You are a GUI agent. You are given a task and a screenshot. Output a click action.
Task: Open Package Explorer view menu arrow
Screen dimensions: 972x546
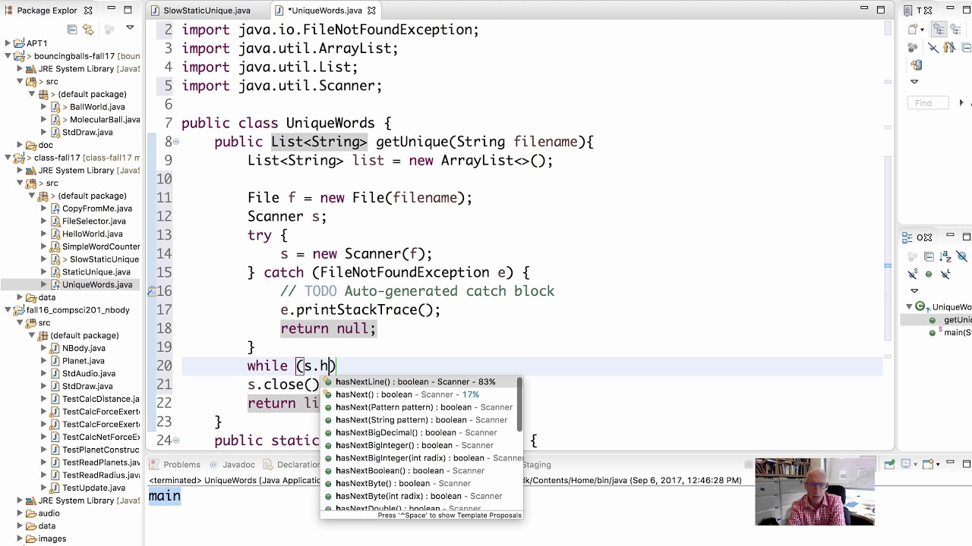pos(130,28)
